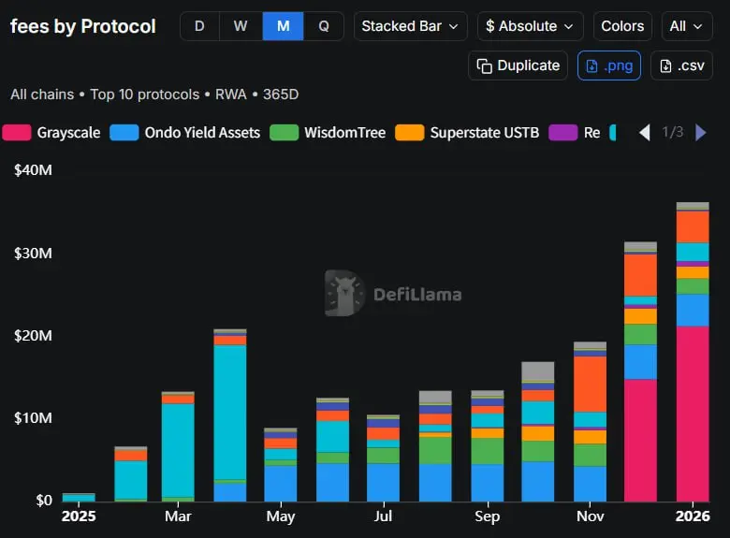Click the Colors button
The width and height of the screenshot is (730, 538).
tap(622, 26)
